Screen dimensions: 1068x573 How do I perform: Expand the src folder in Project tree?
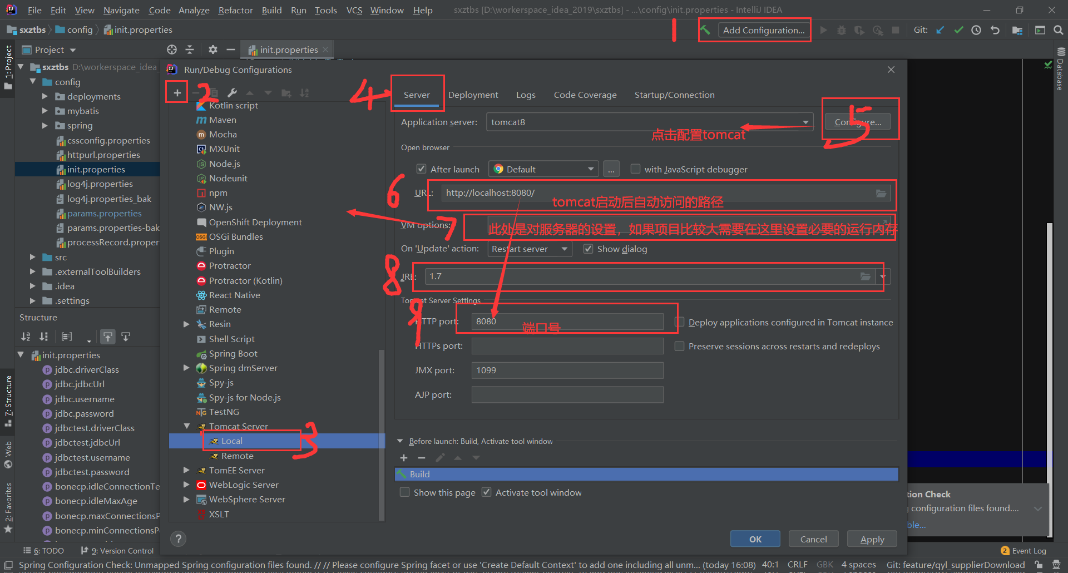32,257
